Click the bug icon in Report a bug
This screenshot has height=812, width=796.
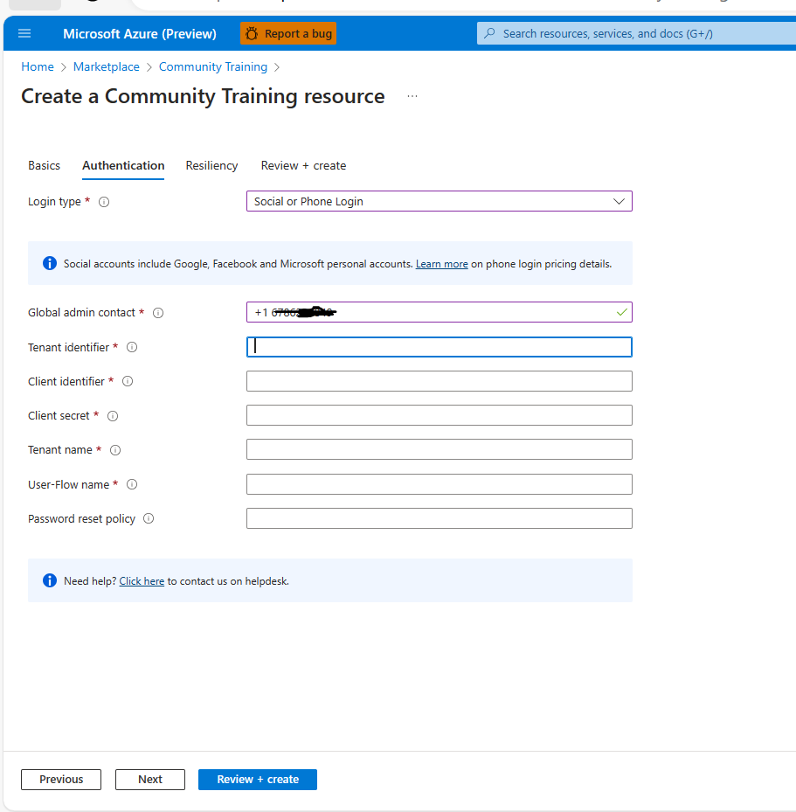point(252,34)
